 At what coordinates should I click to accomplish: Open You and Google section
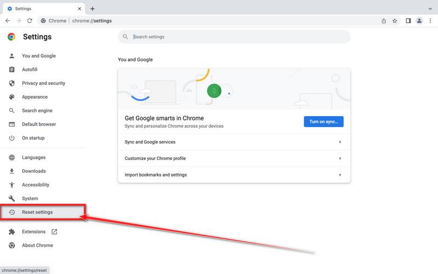coord(39,56)
